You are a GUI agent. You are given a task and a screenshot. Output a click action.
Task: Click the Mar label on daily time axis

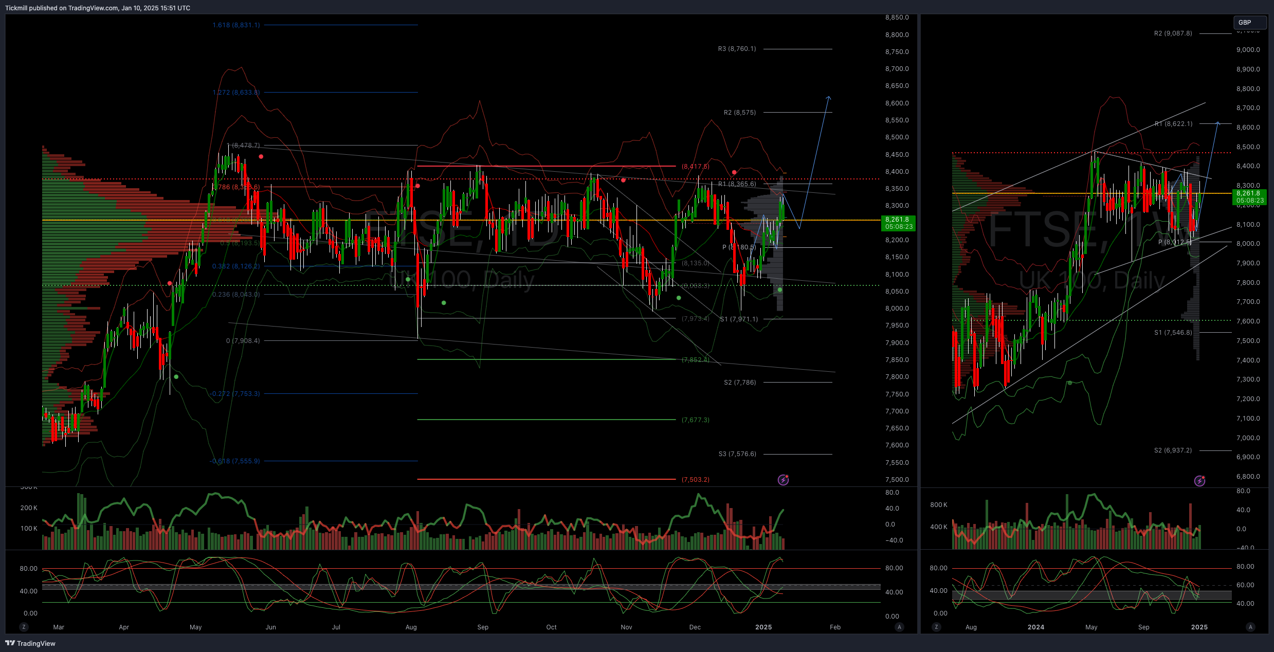(x=59, y=627)
